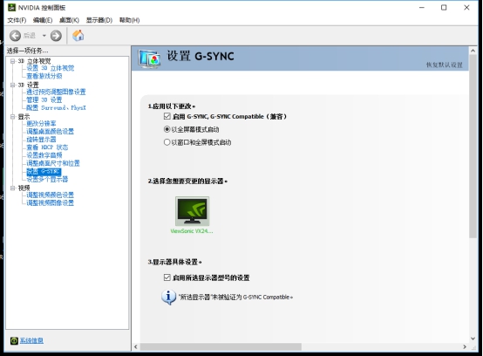Open 通过预览调整图像设置 page
The image size is (483, 356).
click(x=56, y=92)
